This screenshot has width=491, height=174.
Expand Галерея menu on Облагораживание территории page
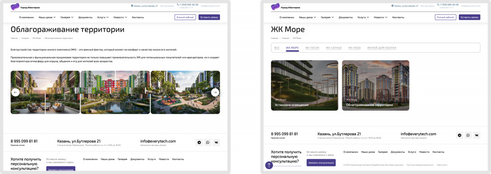(x=67, y=17)
